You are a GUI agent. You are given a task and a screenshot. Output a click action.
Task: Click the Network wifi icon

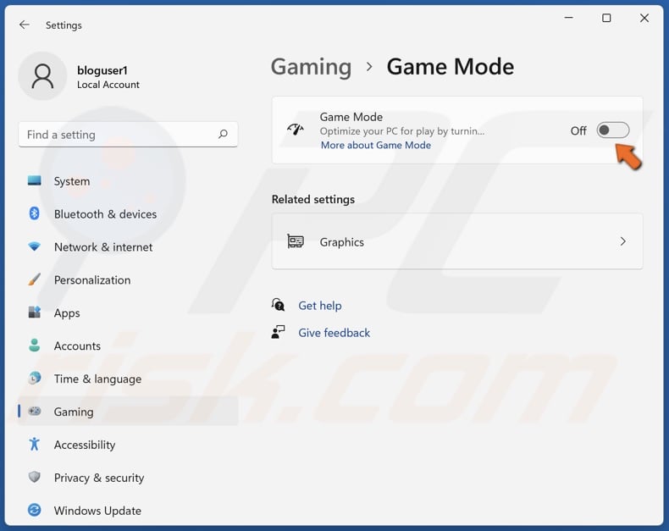pyautogui.click(x=34, y=246)
